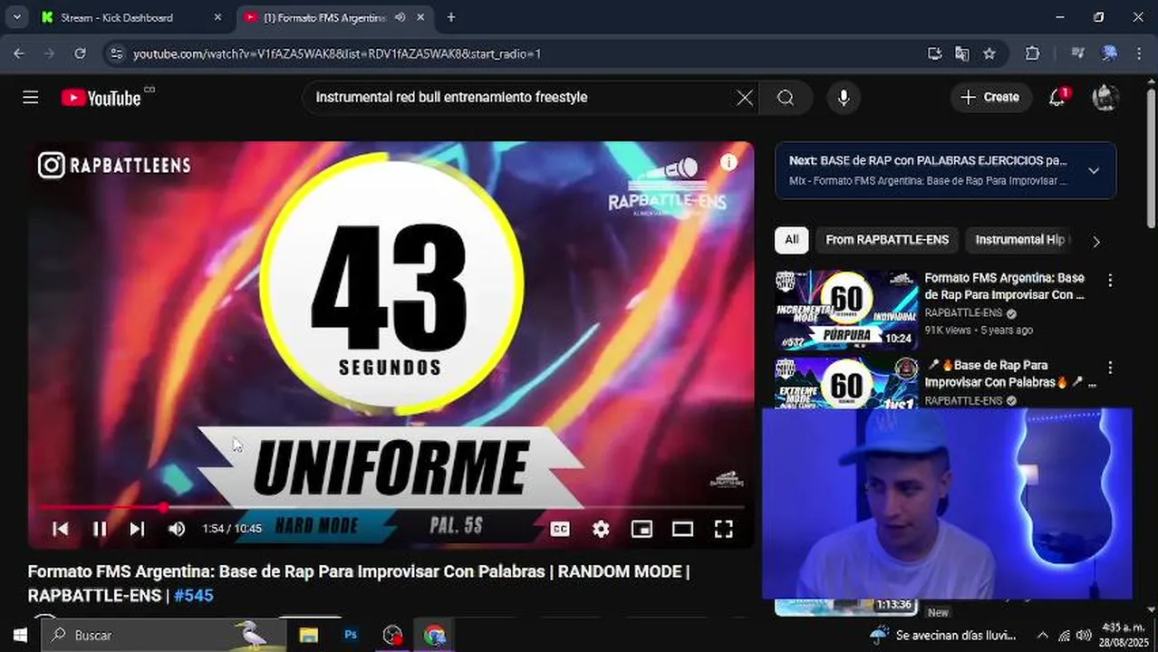View site information icon beside URL
1158x652 pixels.
click(115, 53)
